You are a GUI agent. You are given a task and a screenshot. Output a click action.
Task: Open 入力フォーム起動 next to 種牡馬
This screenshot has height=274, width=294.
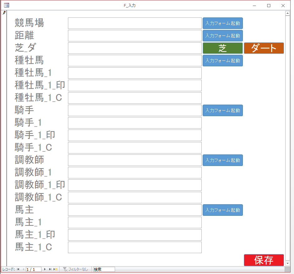pyautogui.click(x=223, y=61)
